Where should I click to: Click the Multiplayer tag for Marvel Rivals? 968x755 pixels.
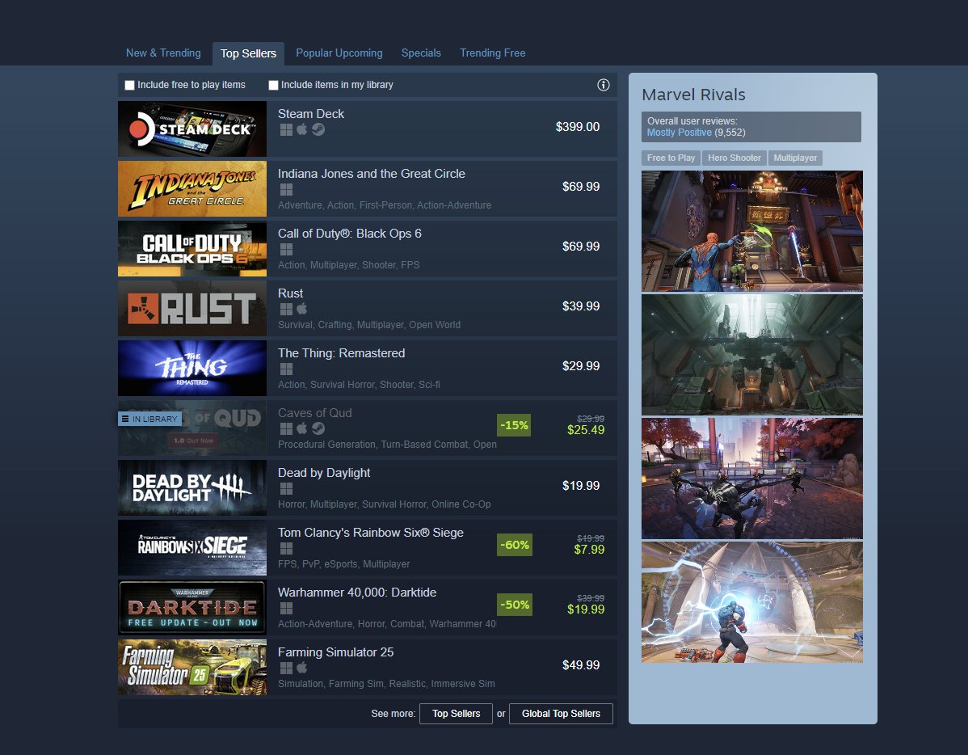click(795, 158)
